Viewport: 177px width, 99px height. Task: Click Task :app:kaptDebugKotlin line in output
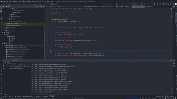43,92
